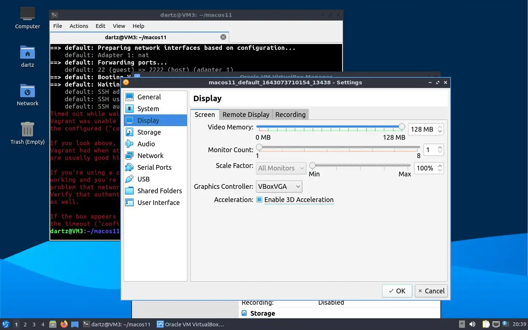Image resolution: width=528 pixels, height=330 pixels.
Task: Open the start menu icon in taskbar
Action: (5, 324)
